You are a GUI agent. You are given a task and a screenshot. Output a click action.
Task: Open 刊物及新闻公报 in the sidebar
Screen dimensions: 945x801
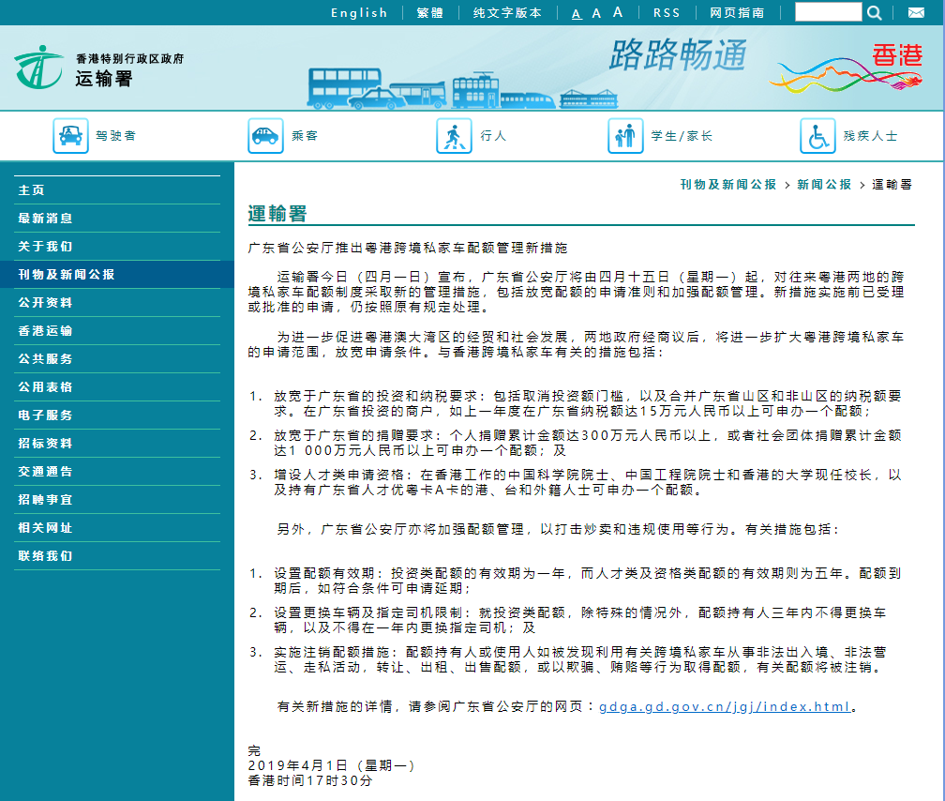pyautogui.click(x=67, y=275)
